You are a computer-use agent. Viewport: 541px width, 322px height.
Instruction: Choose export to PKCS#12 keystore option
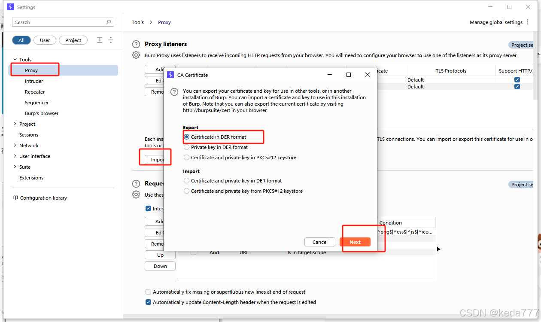(186, 158)
